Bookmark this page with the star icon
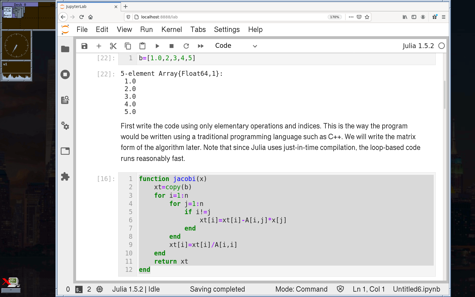Screen dimensions: 475x297 pos(367,17)
